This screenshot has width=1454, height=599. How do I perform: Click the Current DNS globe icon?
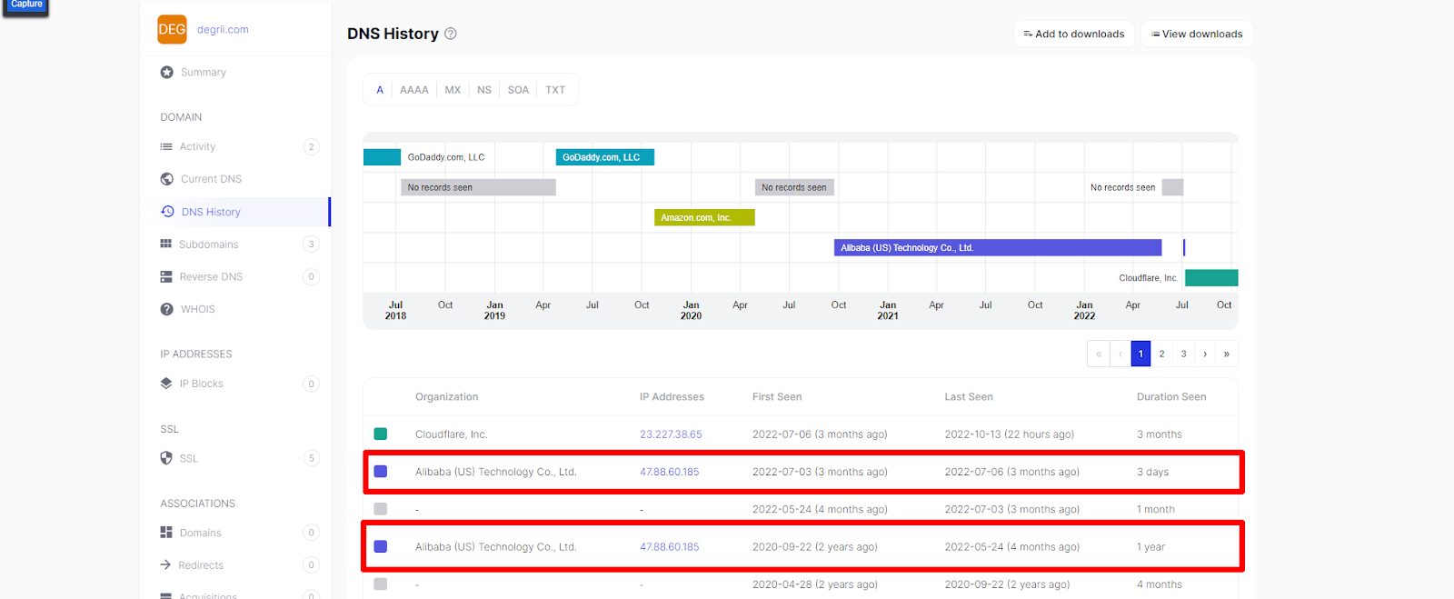pos(167,179)
